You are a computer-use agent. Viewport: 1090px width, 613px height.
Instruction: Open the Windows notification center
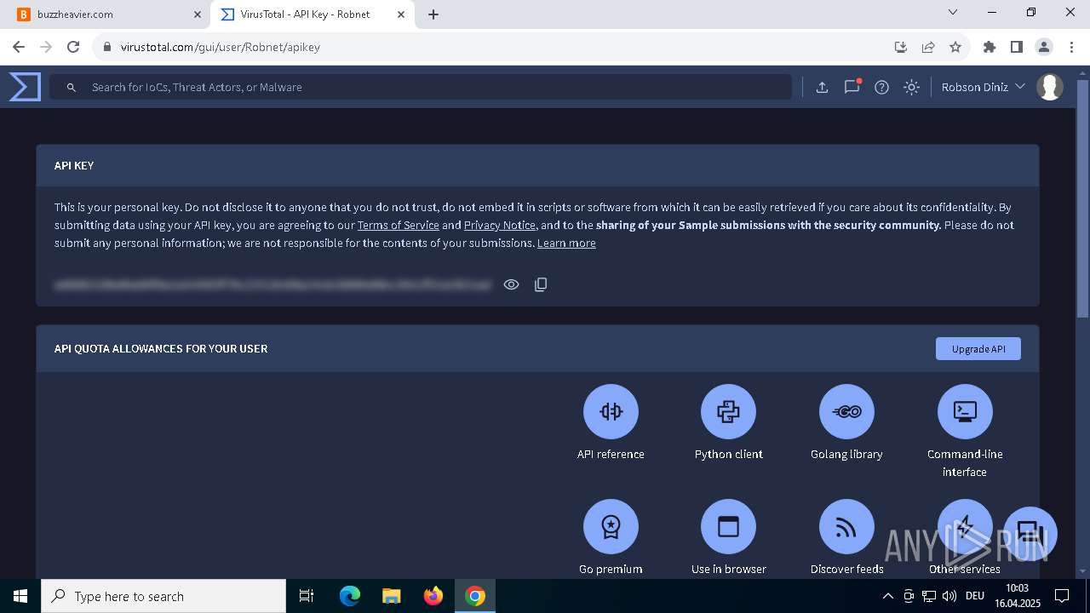pos(1062,596)
